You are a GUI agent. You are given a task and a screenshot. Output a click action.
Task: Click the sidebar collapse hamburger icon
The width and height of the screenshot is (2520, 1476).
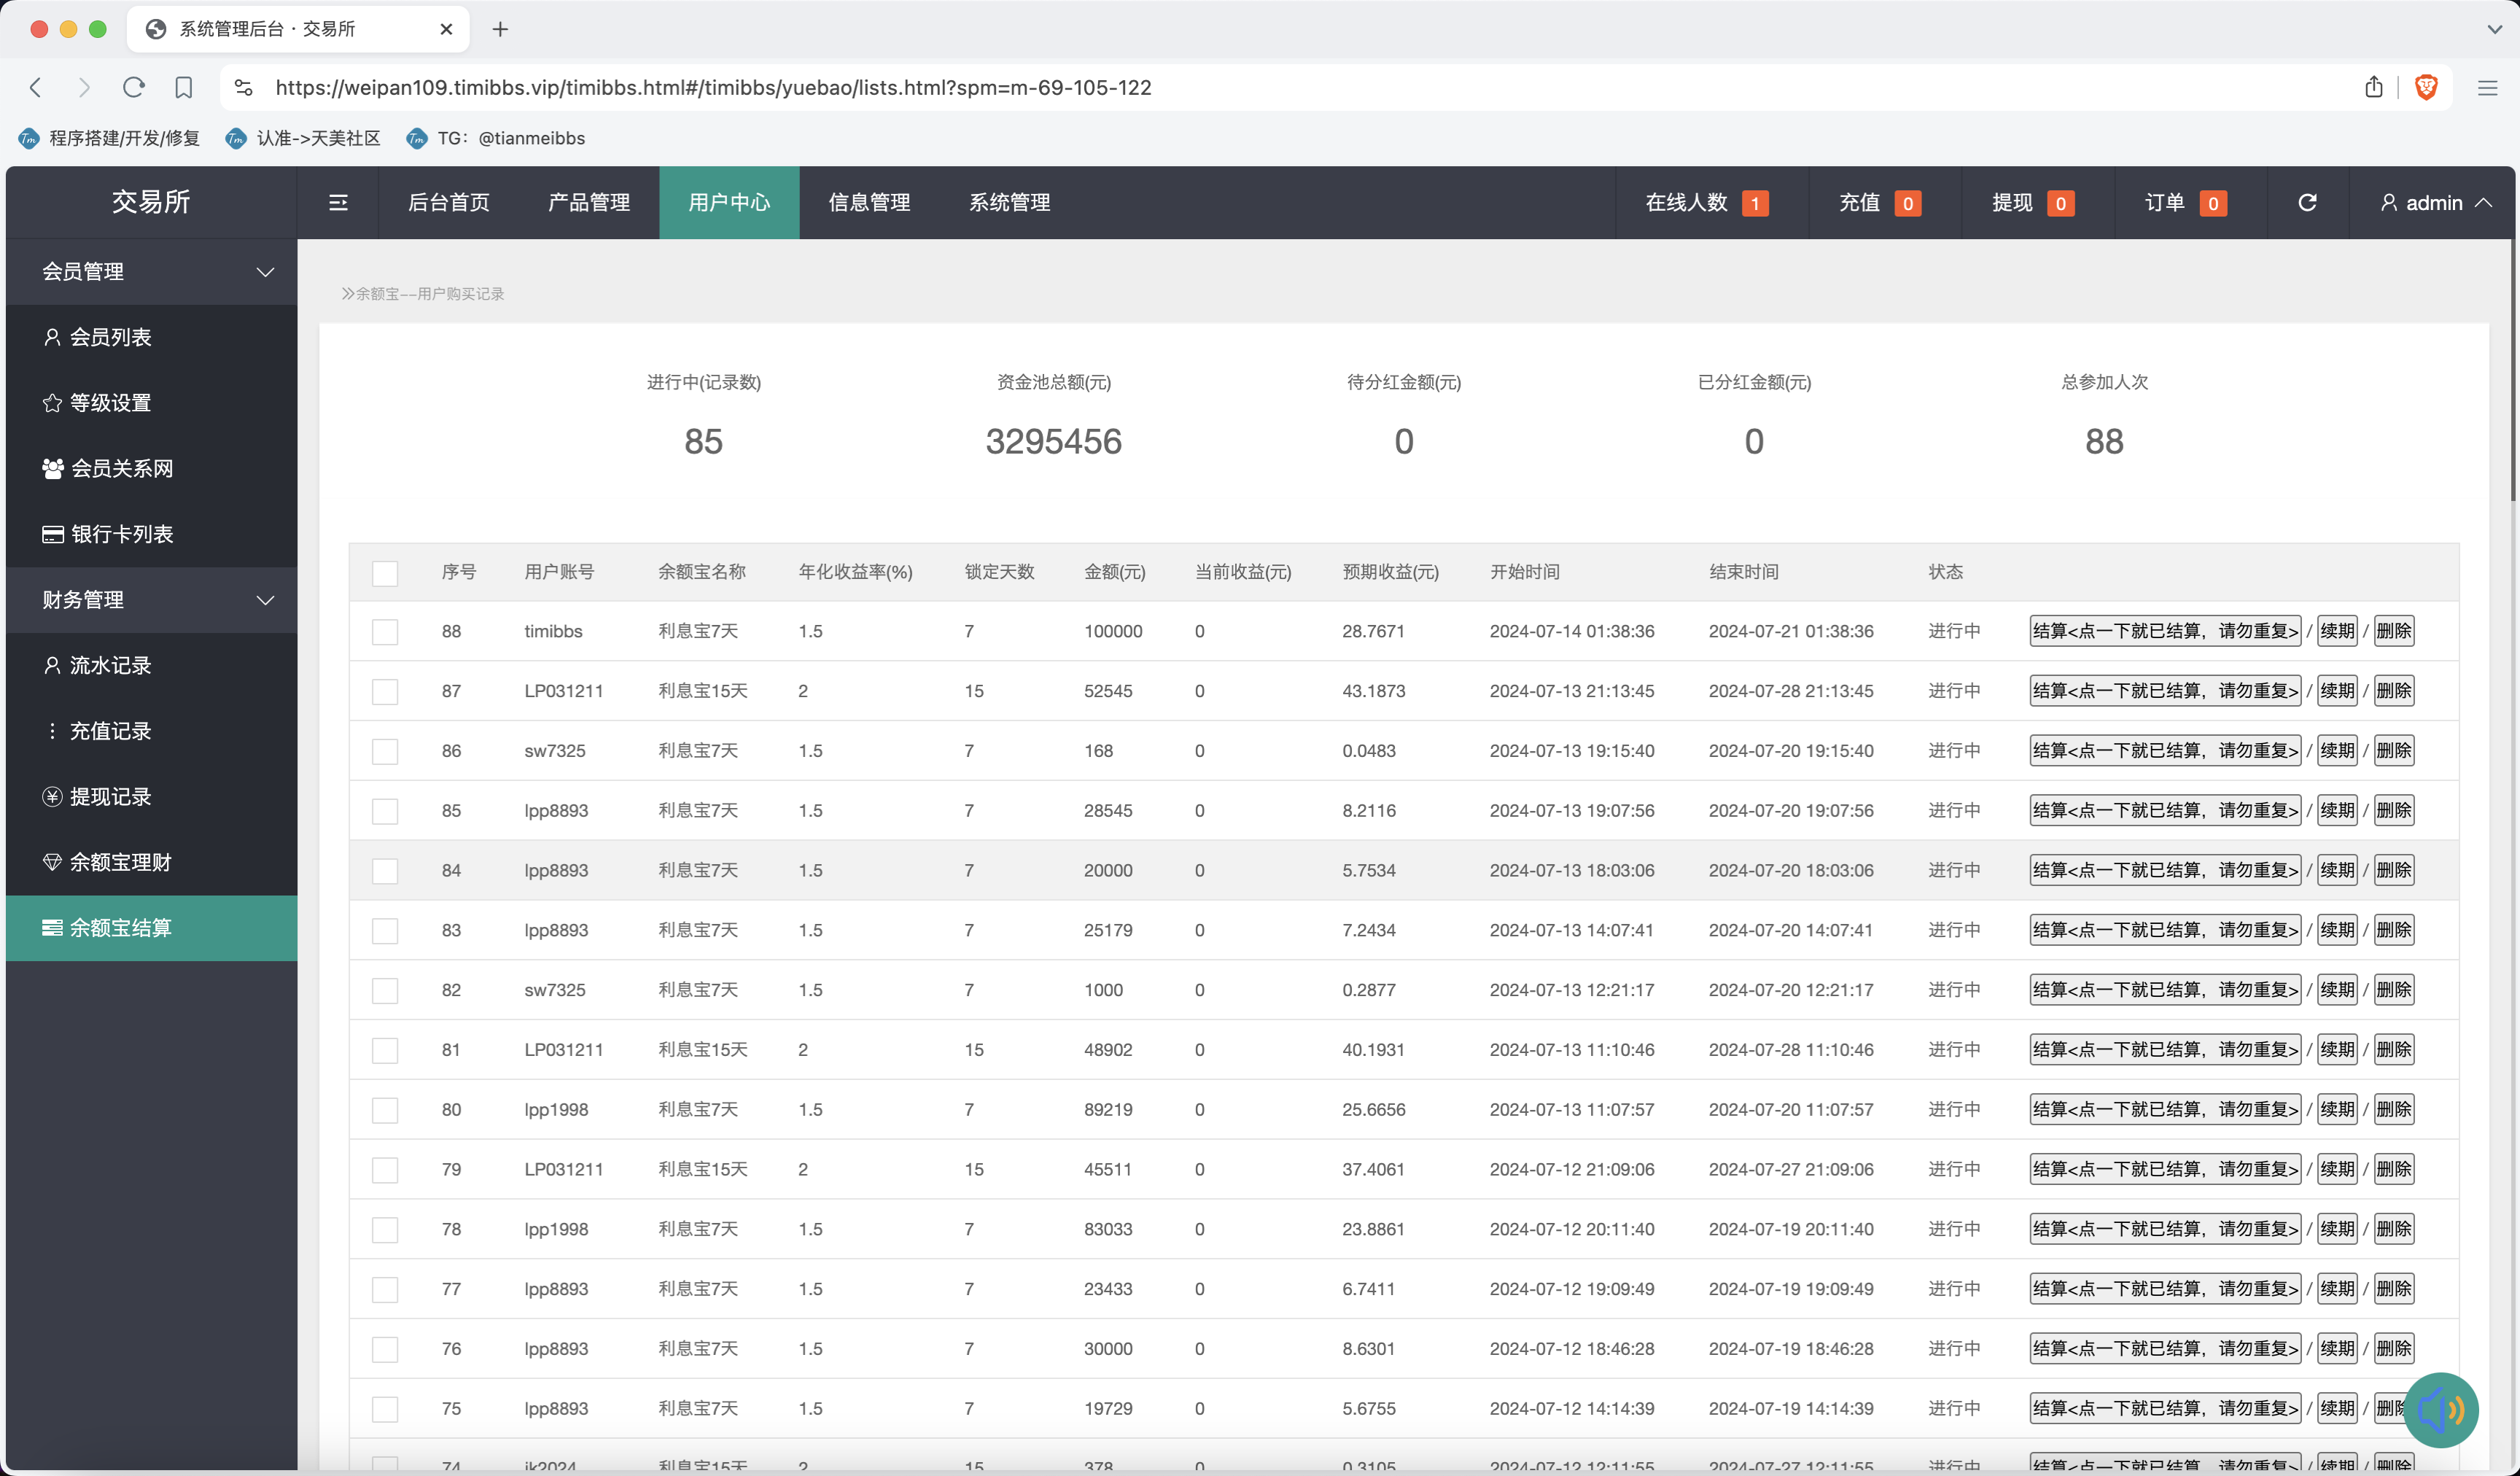pyautogui.click(x=338, y=203)
